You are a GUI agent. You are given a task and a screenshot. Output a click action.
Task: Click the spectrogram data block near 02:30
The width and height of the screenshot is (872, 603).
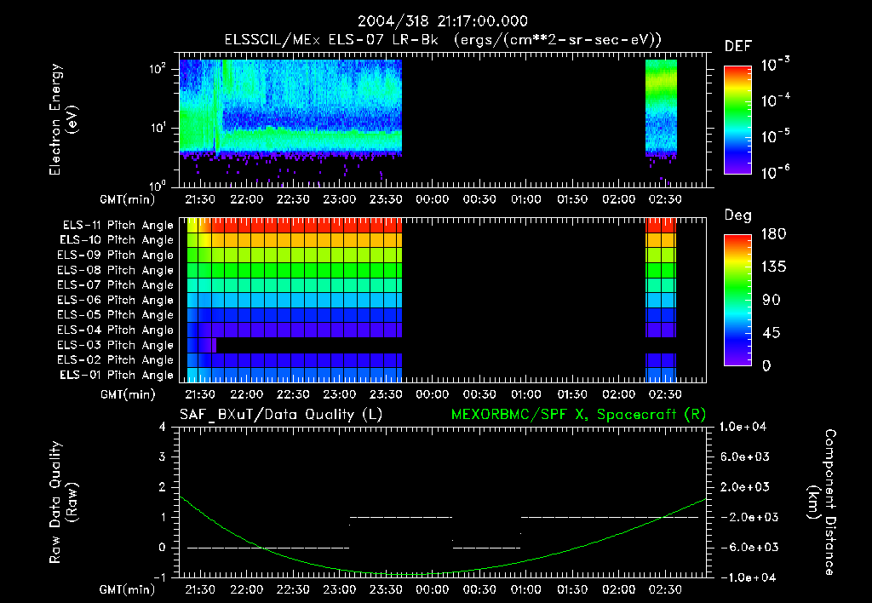[x=661, y=107]
